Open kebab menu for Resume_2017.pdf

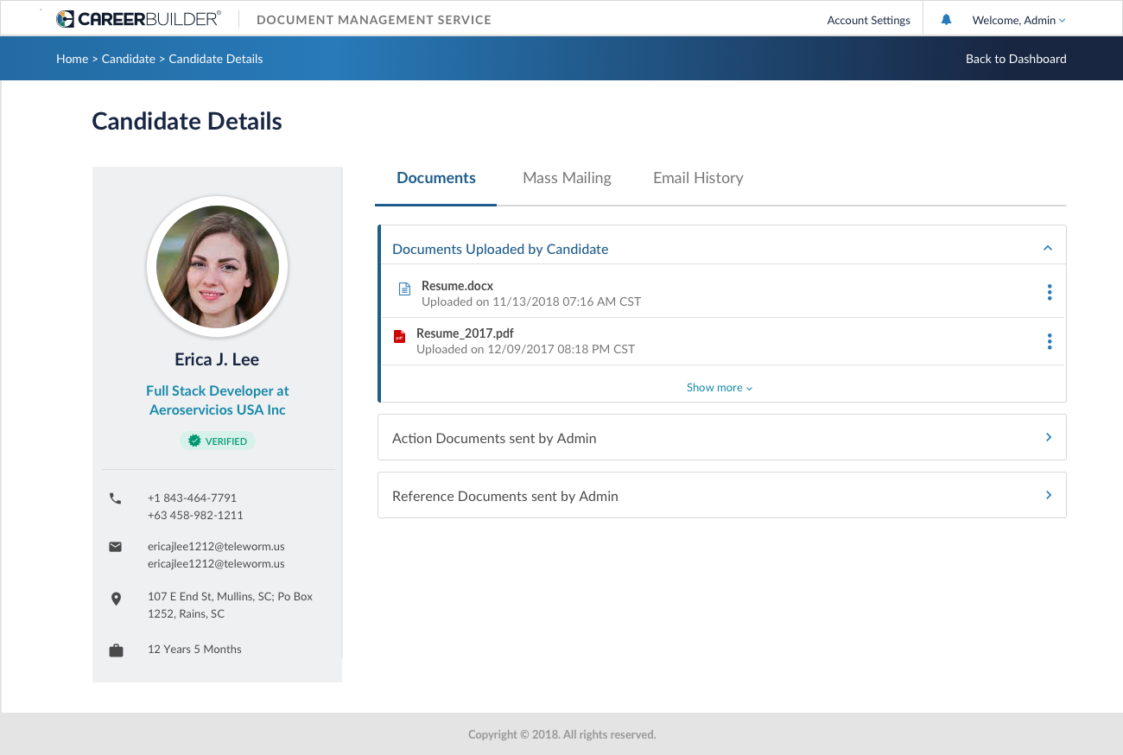(1049, 341)
